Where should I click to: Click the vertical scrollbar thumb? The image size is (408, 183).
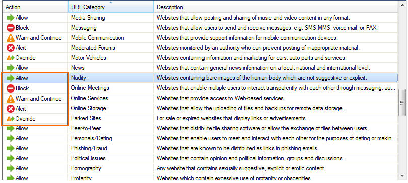pyautogui.click(x=402, y=102)
